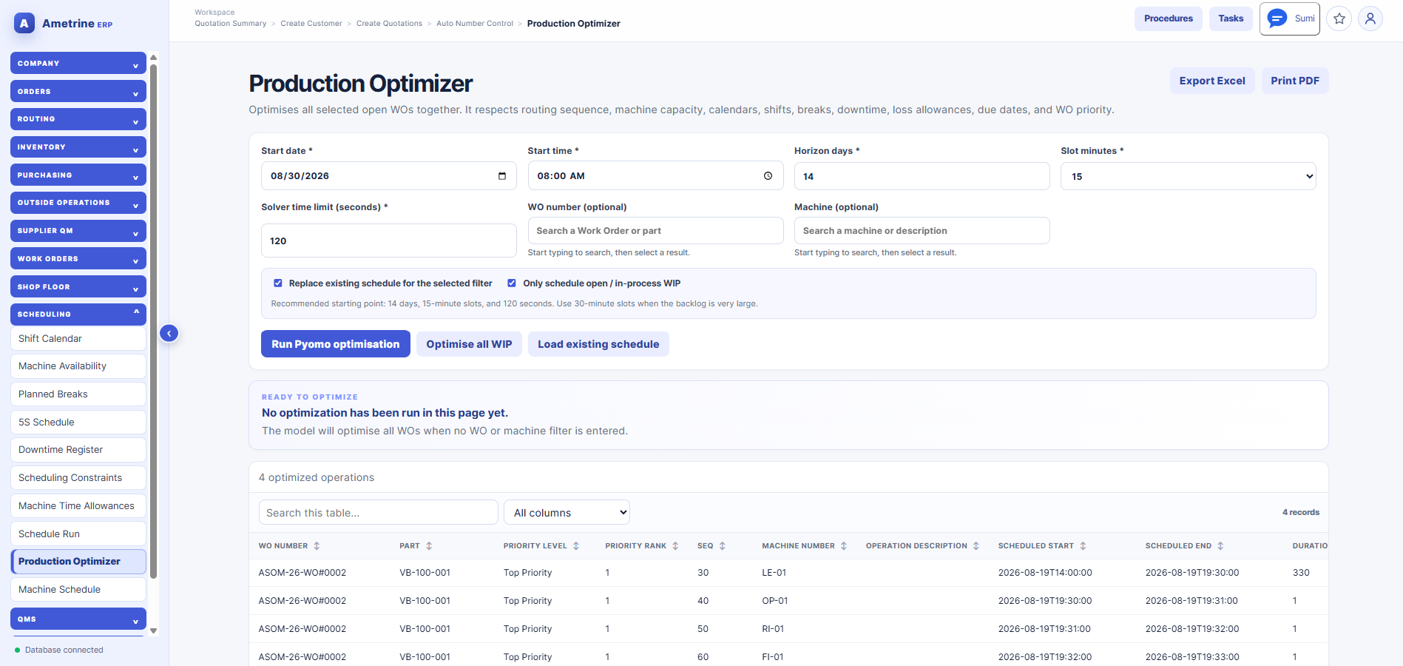Viewport: 1403px width, 666px height.
Task: Open 5S Schedule in sidebar
Action: click(78, 422)
